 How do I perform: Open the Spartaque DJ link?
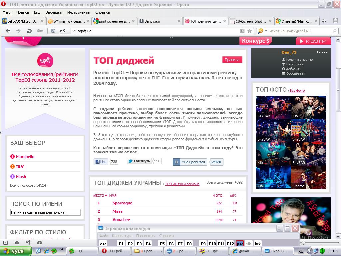point(122,203)
